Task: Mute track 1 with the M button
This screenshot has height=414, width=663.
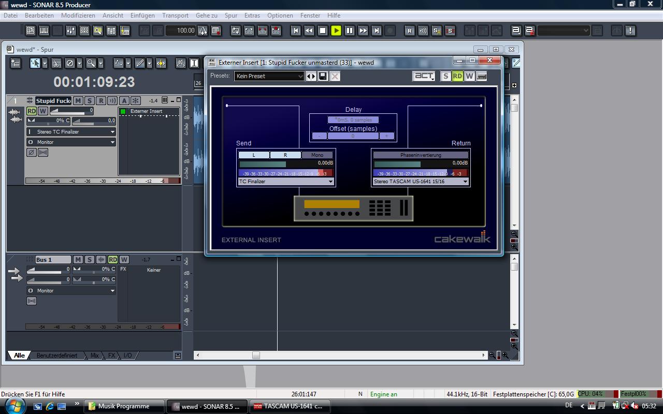Action: click(78, 100)
